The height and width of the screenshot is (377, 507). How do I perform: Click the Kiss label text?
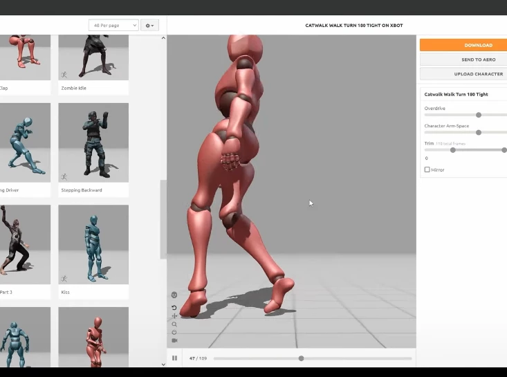(65, 292)
